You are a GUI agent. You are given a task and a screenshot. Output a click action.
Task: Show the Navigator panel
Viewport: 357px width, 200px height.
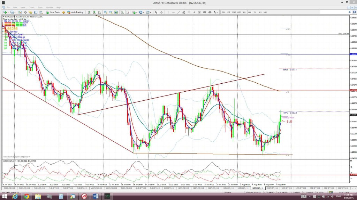point(31,12)
